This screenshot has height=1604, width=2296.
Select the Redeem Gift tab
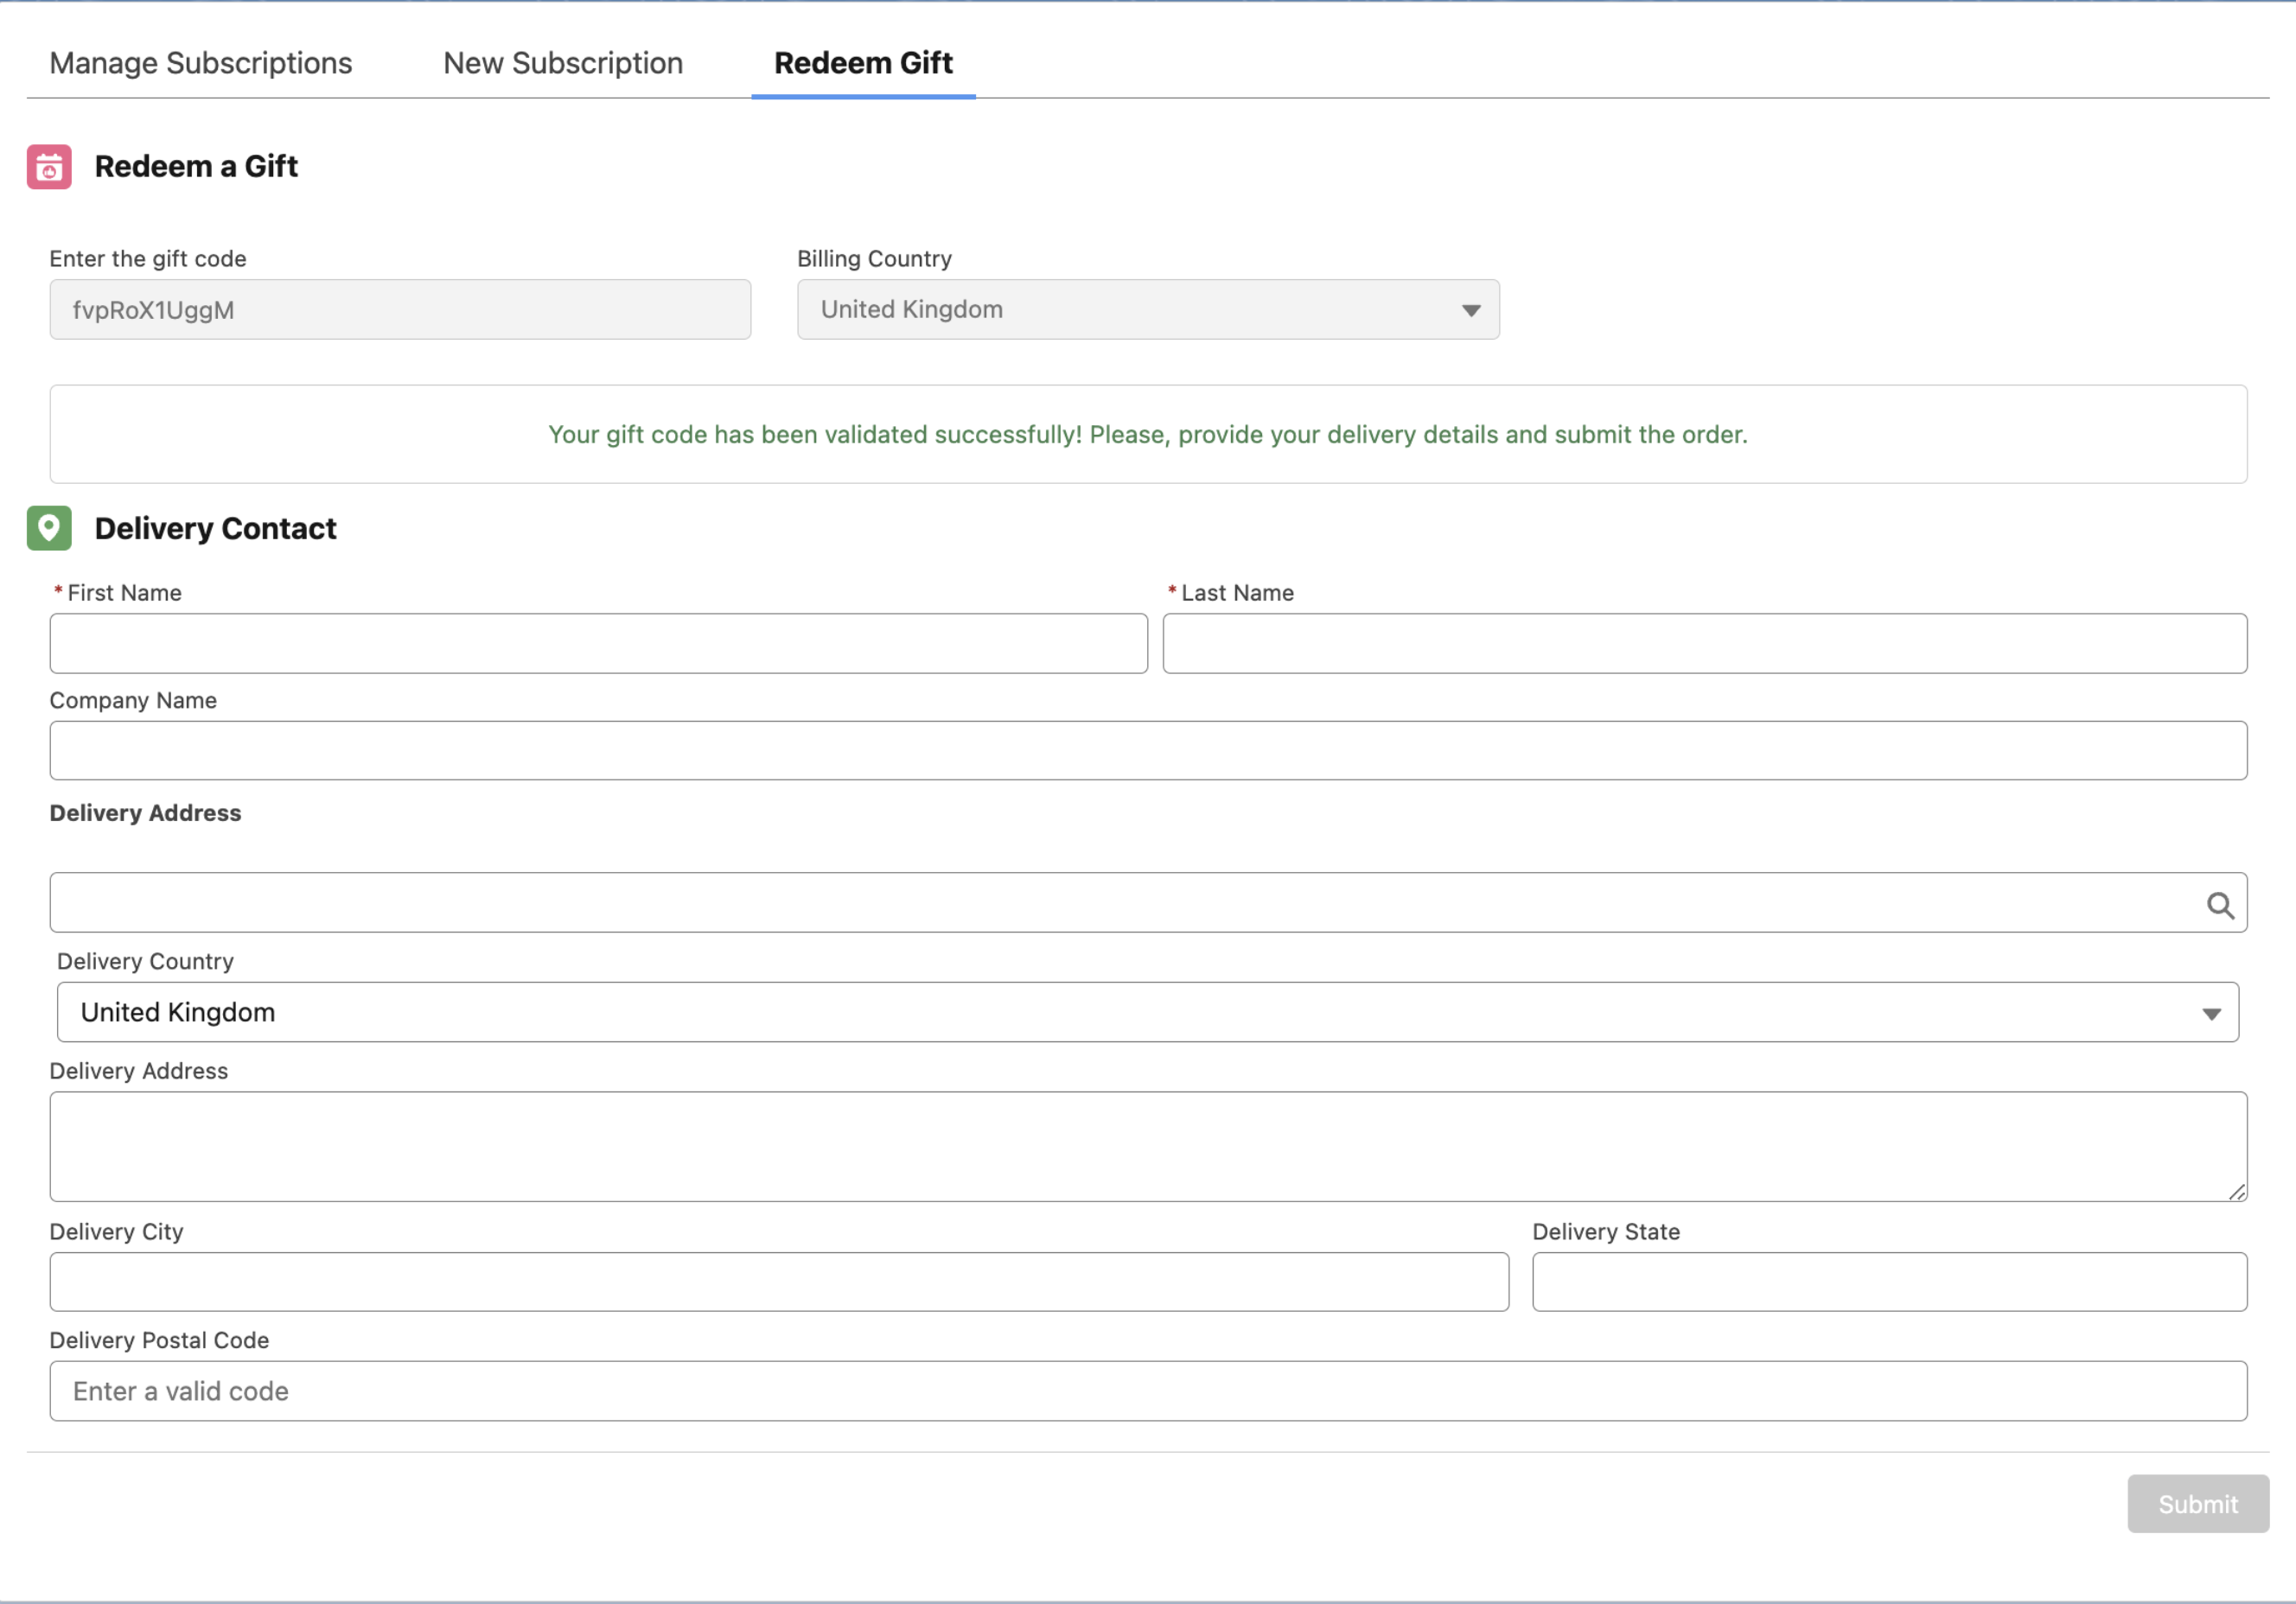click(862, 63)
